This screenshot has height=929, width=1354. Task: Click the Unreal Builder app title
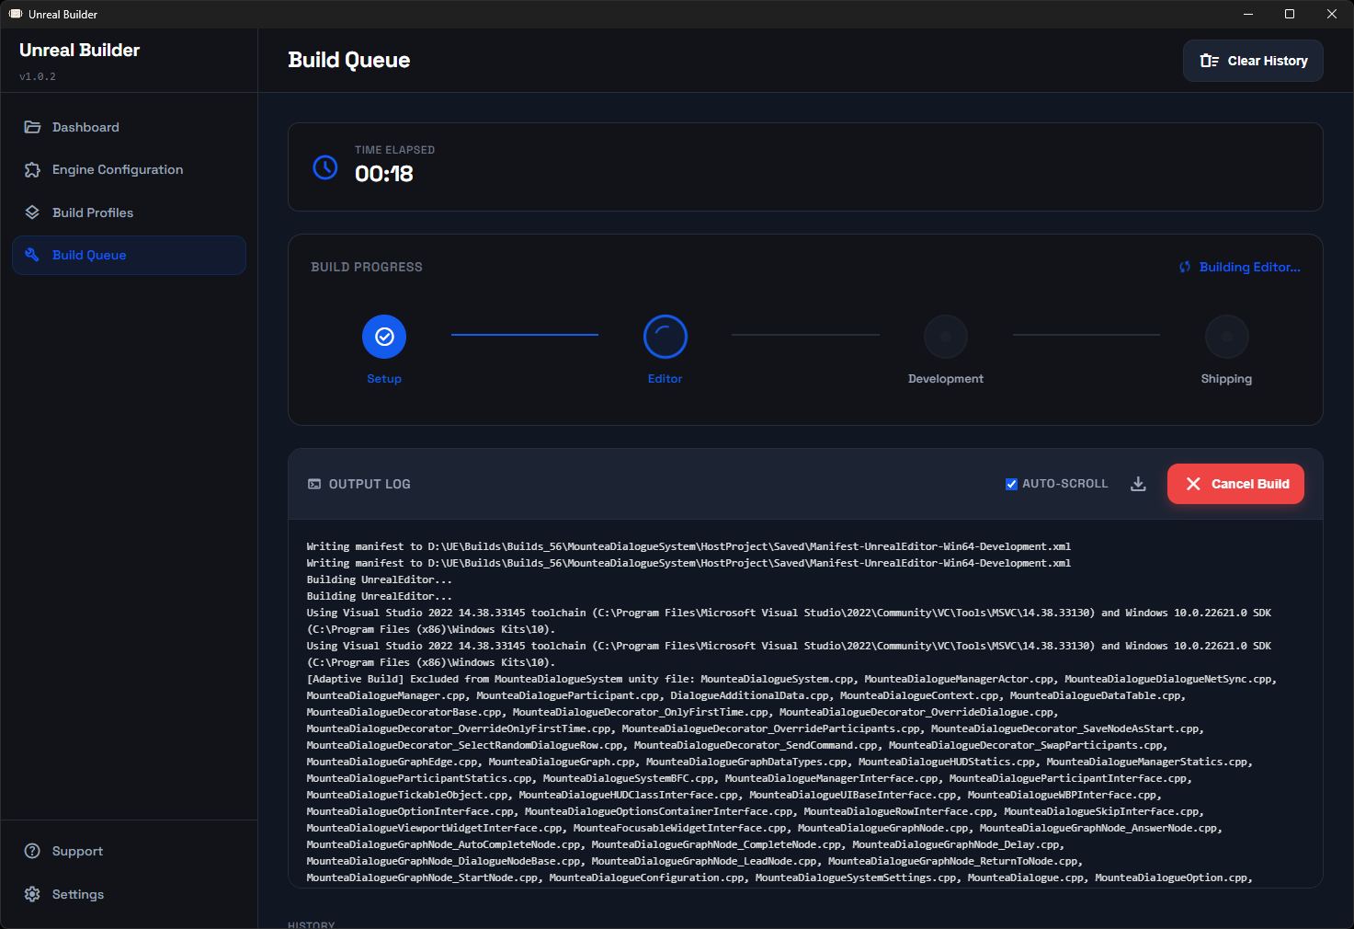pos(80,51)
